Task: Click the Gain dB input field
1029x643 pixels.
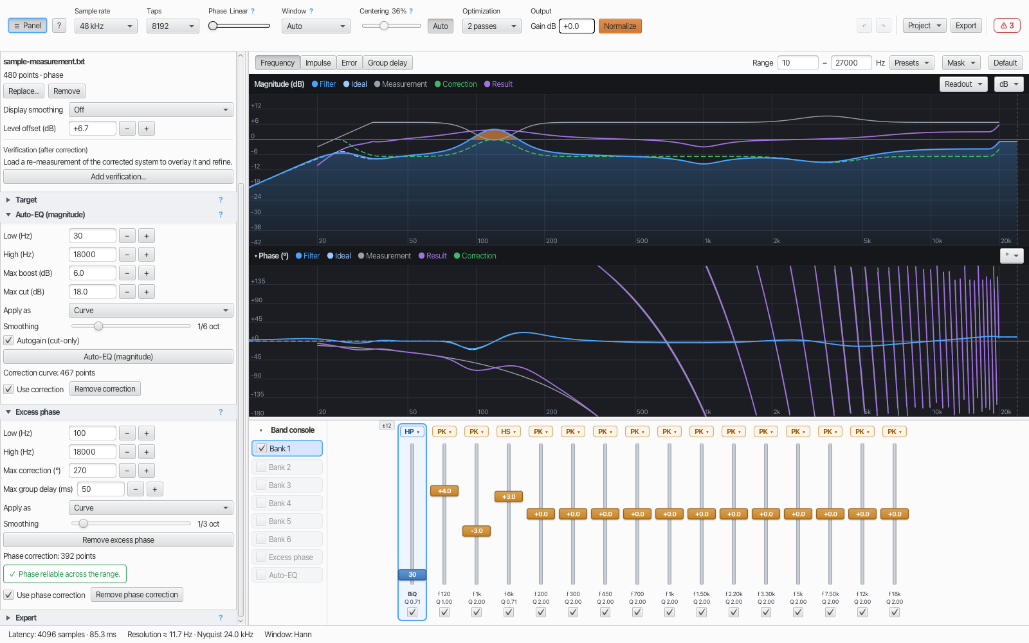Action: (x=576, y=26)
